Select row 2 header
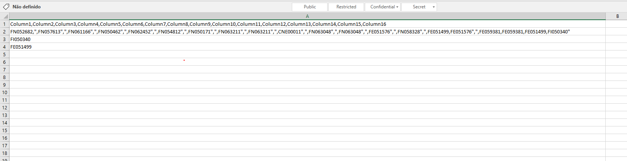The height and width of the screenshot is (161, 627). (5, 32)
